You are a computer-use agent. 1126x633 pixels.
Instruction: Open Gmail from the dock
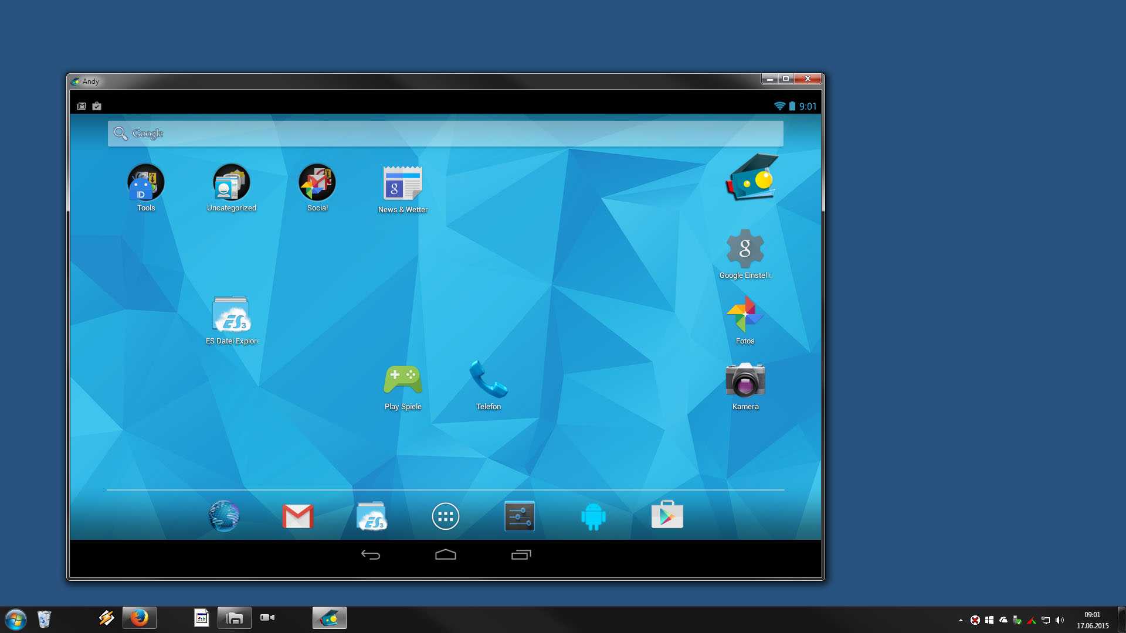tap(298, 516)
